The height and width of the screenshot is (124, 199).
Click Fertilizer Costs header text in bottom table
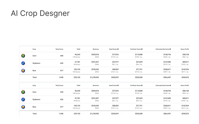tap(135, 85)
